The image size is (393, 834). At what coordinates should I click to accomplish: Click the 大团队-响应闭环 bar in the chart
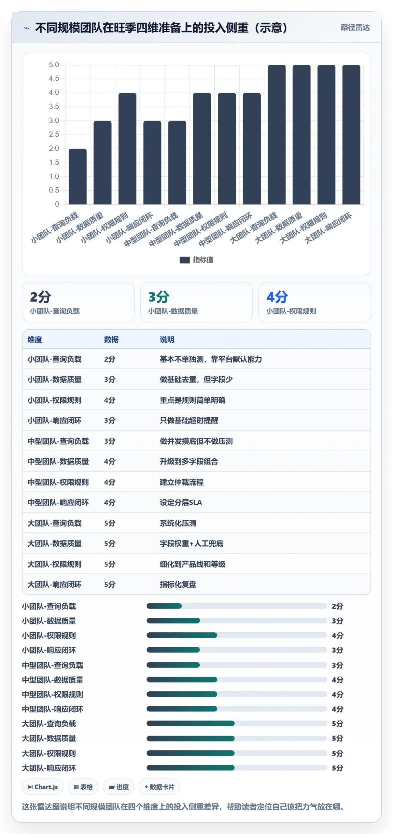pyautogui.click(x=351, y=135)
